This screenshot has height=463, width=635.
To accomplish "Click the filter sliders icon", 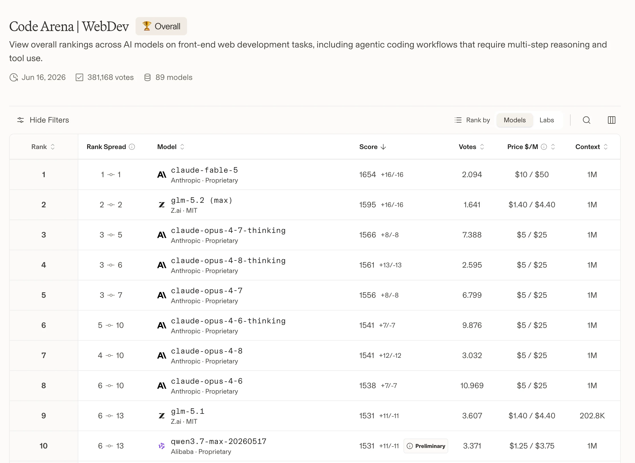I will pyautogui.click(x=21, y=120).
